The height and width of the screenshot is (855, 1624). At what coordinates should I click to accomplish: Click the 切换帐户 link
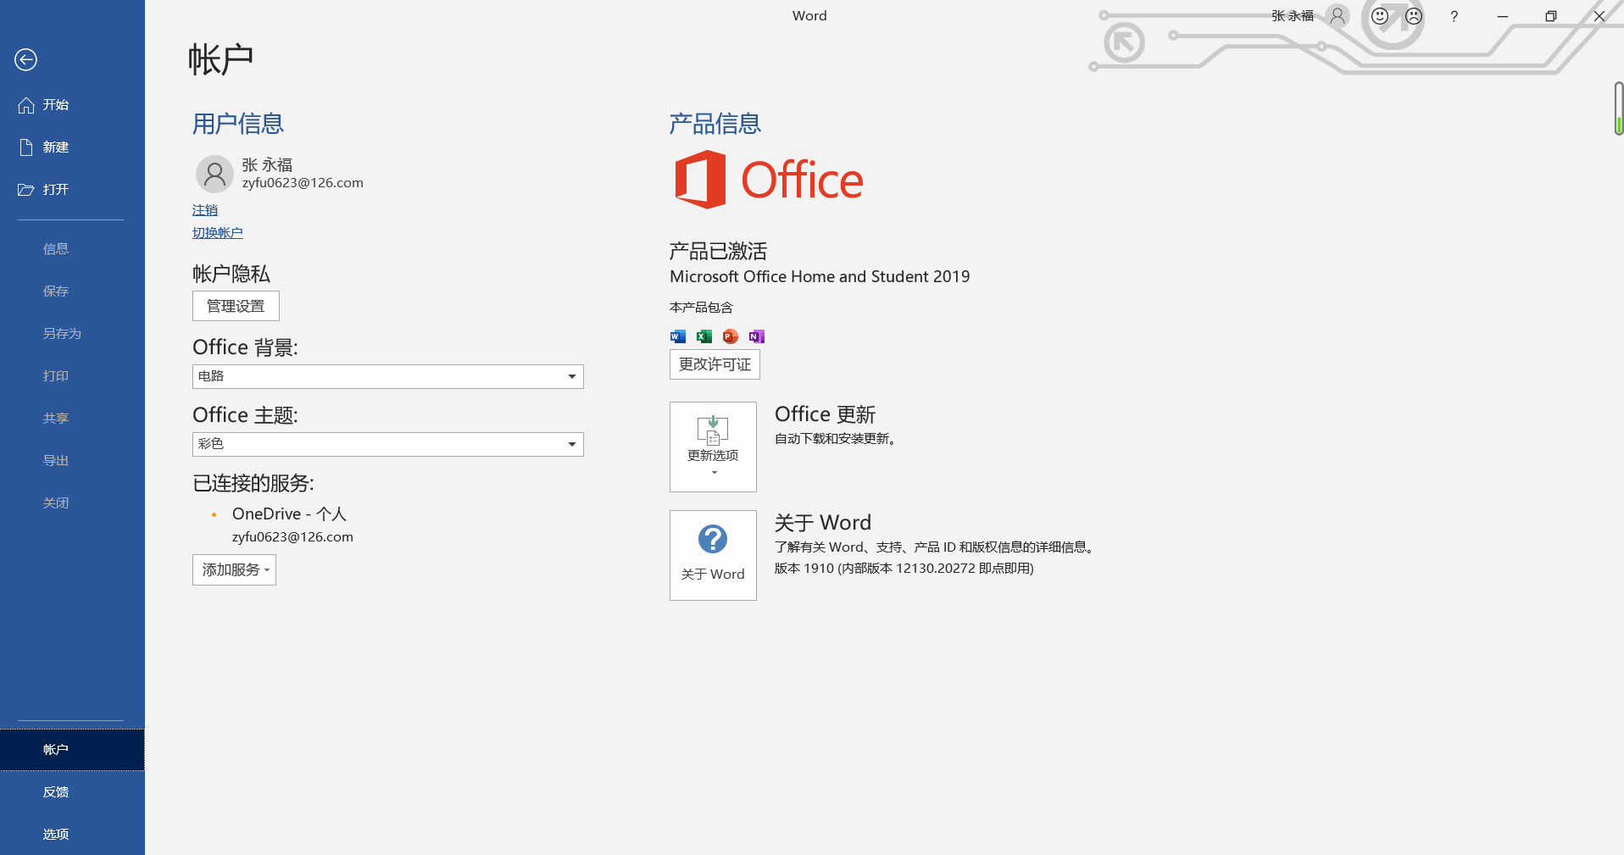[218, 233]
